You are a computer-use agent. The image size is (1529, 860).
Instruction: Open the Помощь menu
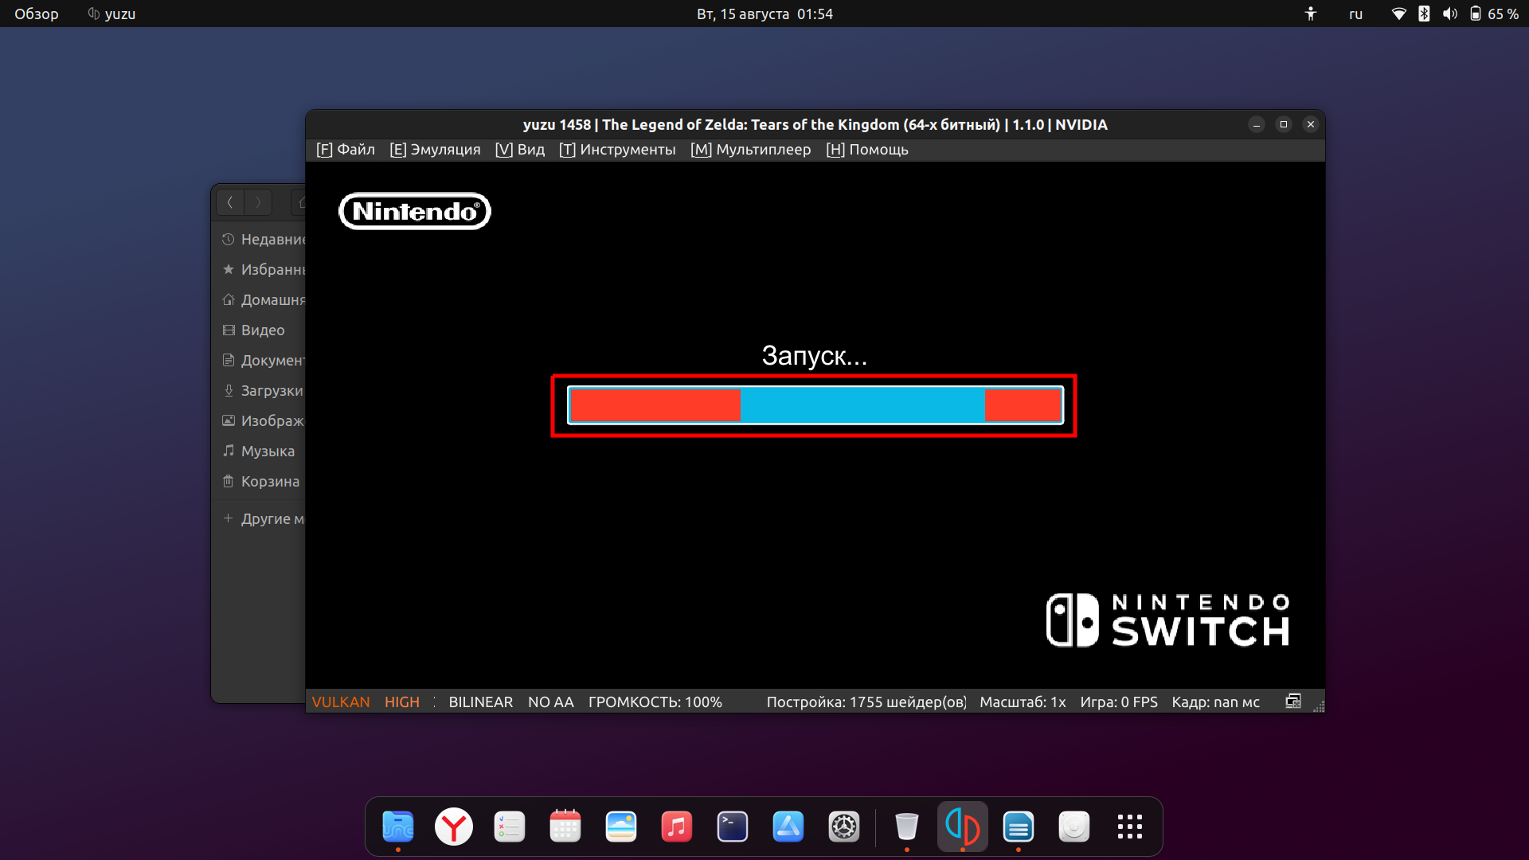point(867,150)
